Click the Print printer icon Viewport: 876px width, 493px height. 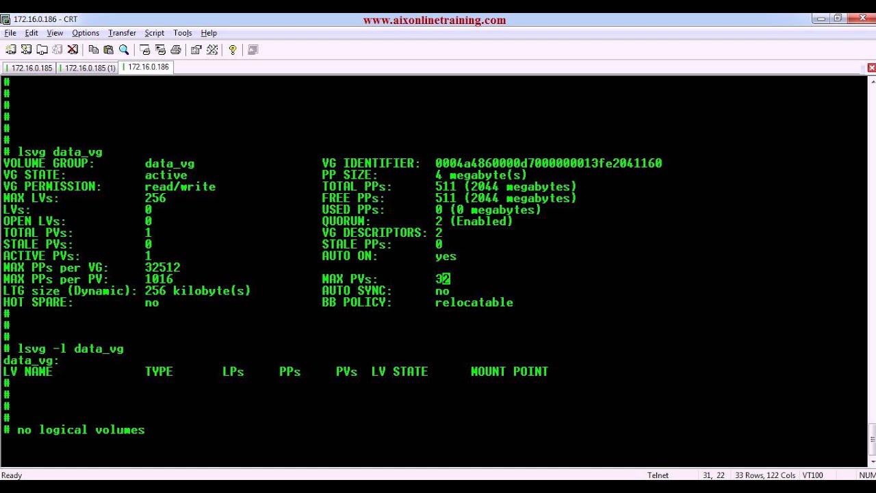[176, 50]
